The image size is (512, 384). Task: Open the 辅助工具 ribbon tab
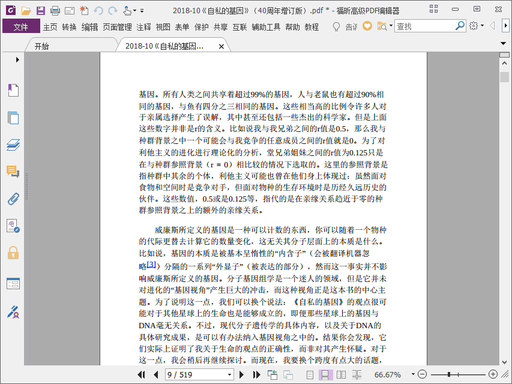(266, 27)
